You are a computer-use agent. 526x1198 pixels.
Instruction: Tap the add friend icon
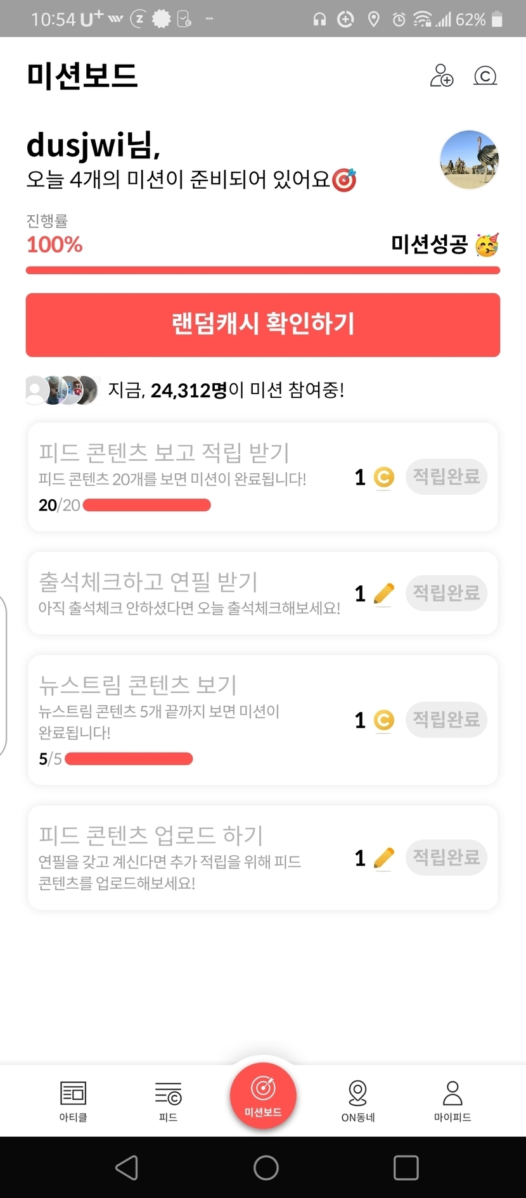click(x=442, y=75)
